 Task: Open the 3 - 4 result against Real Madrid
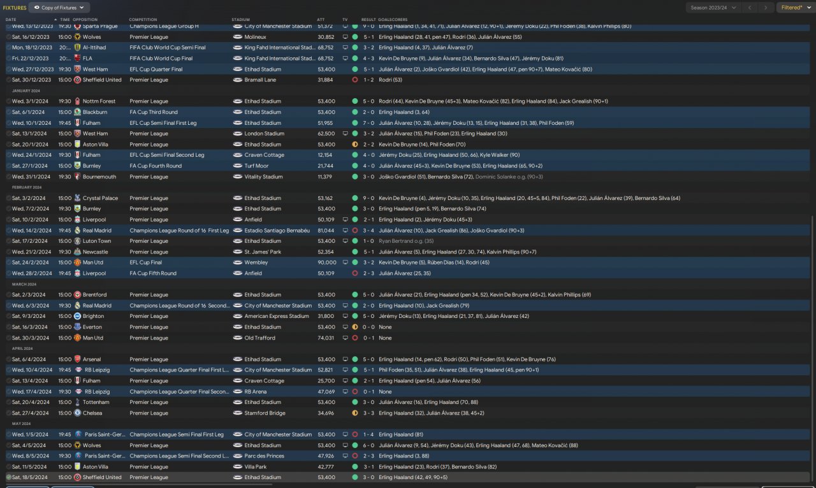[x=370, y=231]
